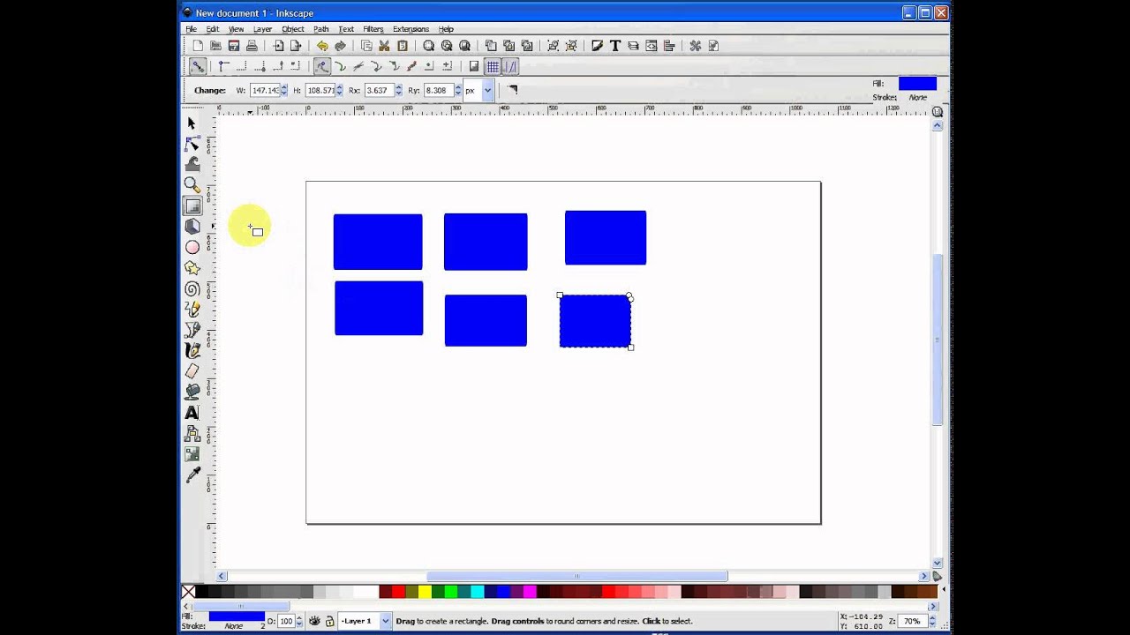
Task: Open the Object menu
Action: tap(292, 29)
